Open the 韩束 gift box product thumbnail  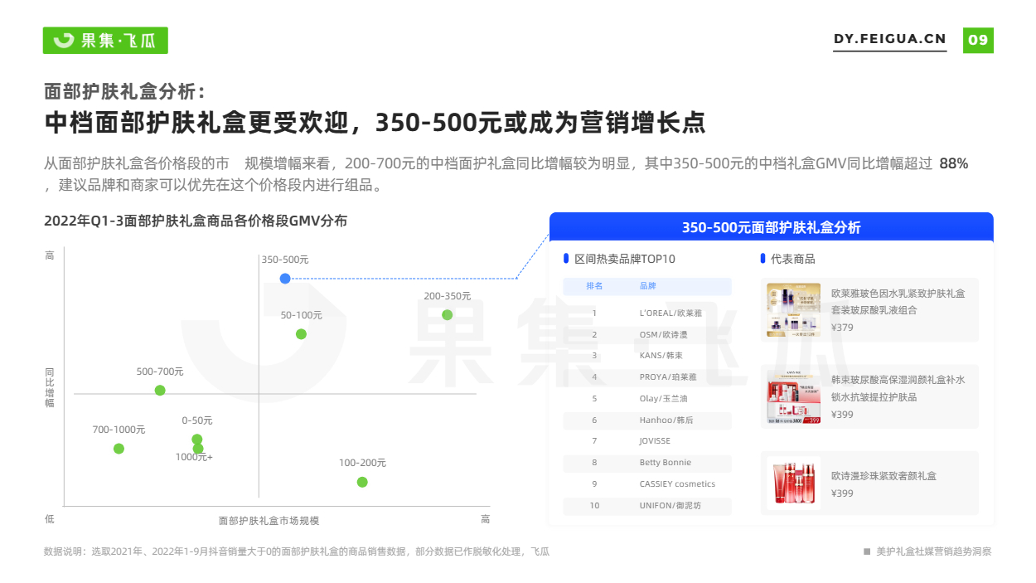point(794,397)
